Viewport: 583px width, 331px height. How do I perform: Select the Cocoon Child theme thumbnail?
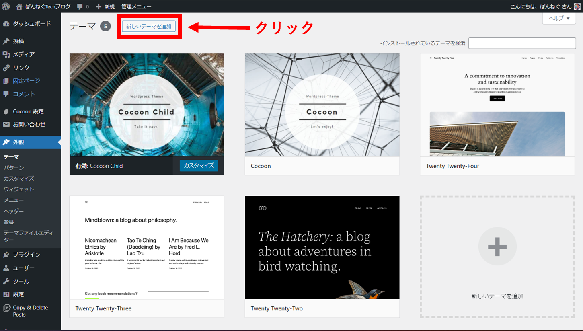[147, 105]
